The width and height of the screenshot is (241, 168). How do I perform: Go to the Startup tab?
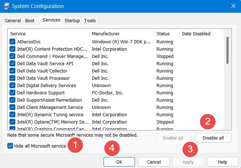[x=72, y=20]
